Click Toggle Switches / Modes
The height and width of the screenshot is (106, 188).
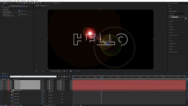tap(50, 105)
